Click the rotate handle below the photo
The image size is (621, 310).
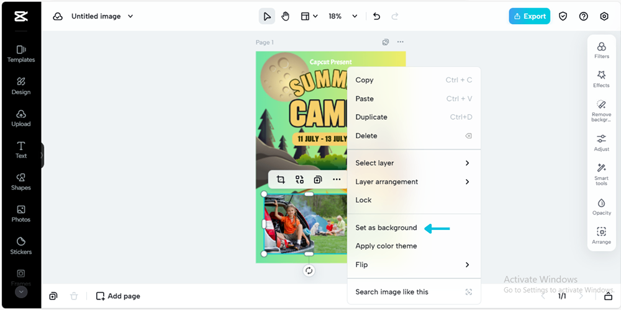coord(309,270)
